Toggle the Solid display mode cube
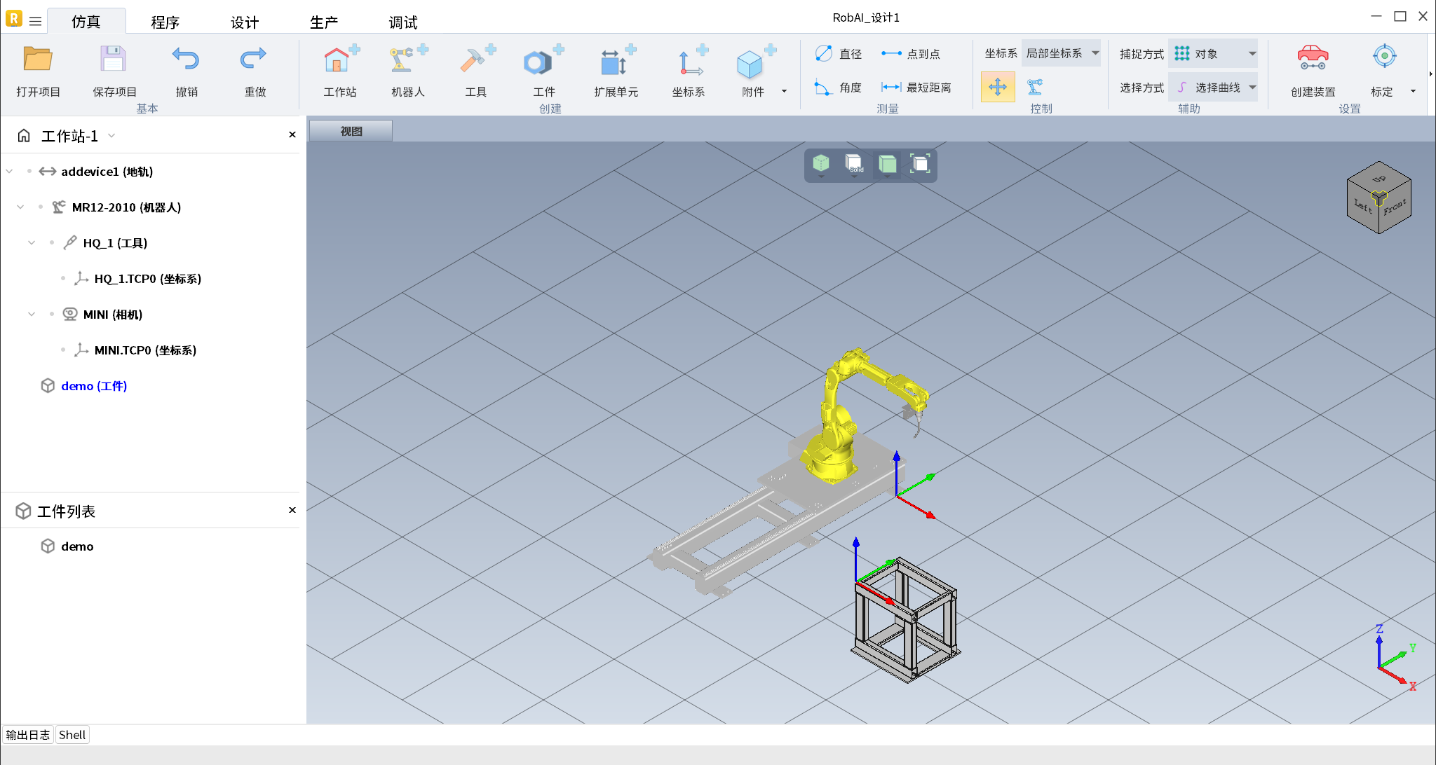This screenshot has width=1436, height=765. pos(853,164)
